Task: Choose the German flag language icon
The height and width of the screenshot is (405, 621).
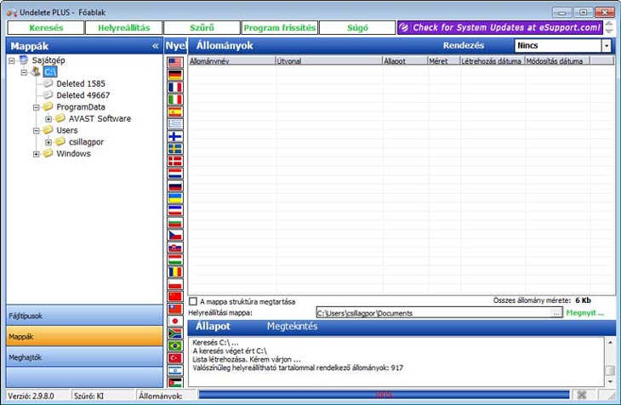Action: (174, 75)
